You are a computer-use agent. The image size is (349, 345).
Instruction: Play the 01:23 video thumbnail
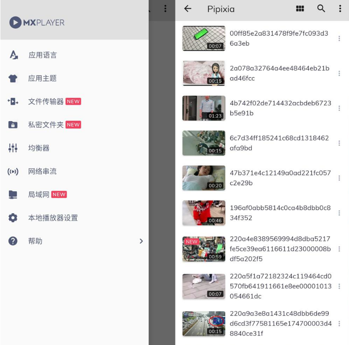point(204,108)
